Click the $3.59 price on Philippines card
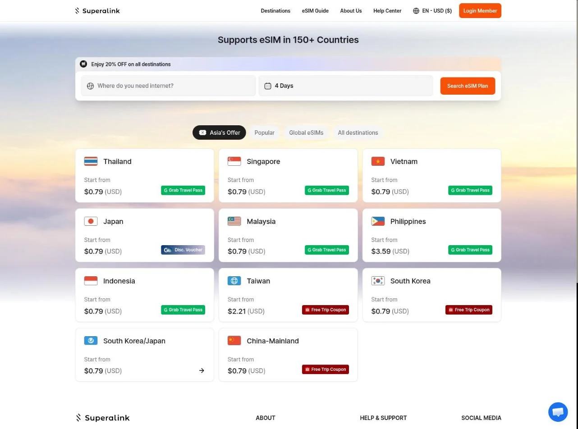This screenshot has width=578, height=429. coord(381,251)
